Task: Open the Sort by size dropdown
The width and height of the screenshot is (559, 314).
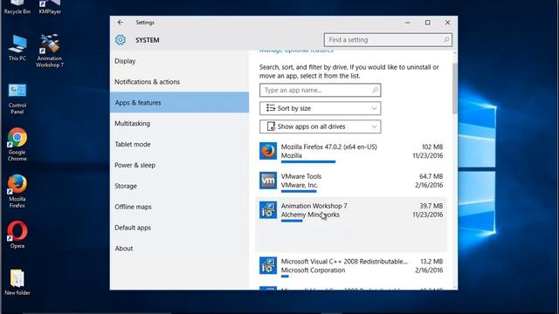Action: [x=321, y=108]
